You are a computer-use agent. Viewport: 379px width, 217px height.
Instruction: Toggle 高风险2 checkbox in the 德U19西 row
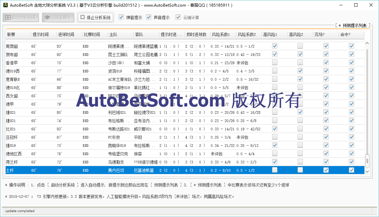coord(300,71)
